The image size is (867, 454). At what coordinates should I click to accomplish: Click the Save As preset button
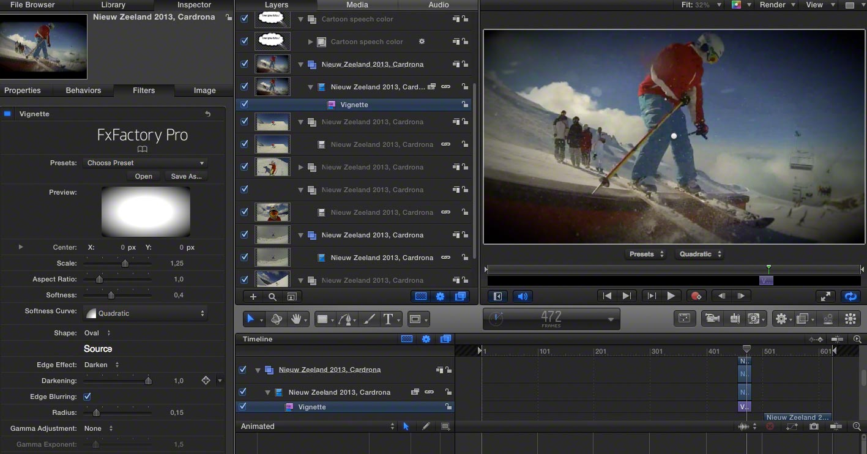coord(186,176)
